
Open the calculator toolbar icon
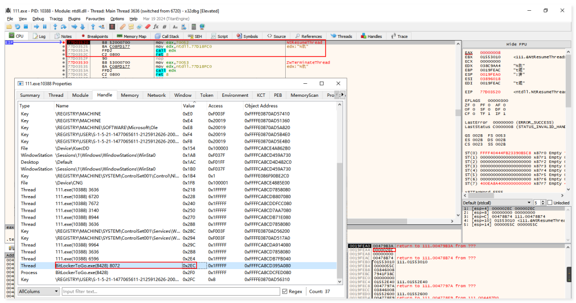pos(193,27)
